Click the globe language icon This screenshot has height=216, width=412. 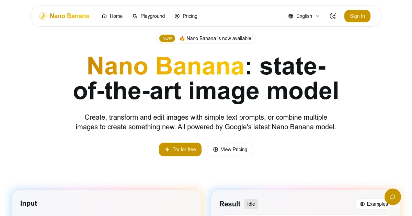[291, 16]
